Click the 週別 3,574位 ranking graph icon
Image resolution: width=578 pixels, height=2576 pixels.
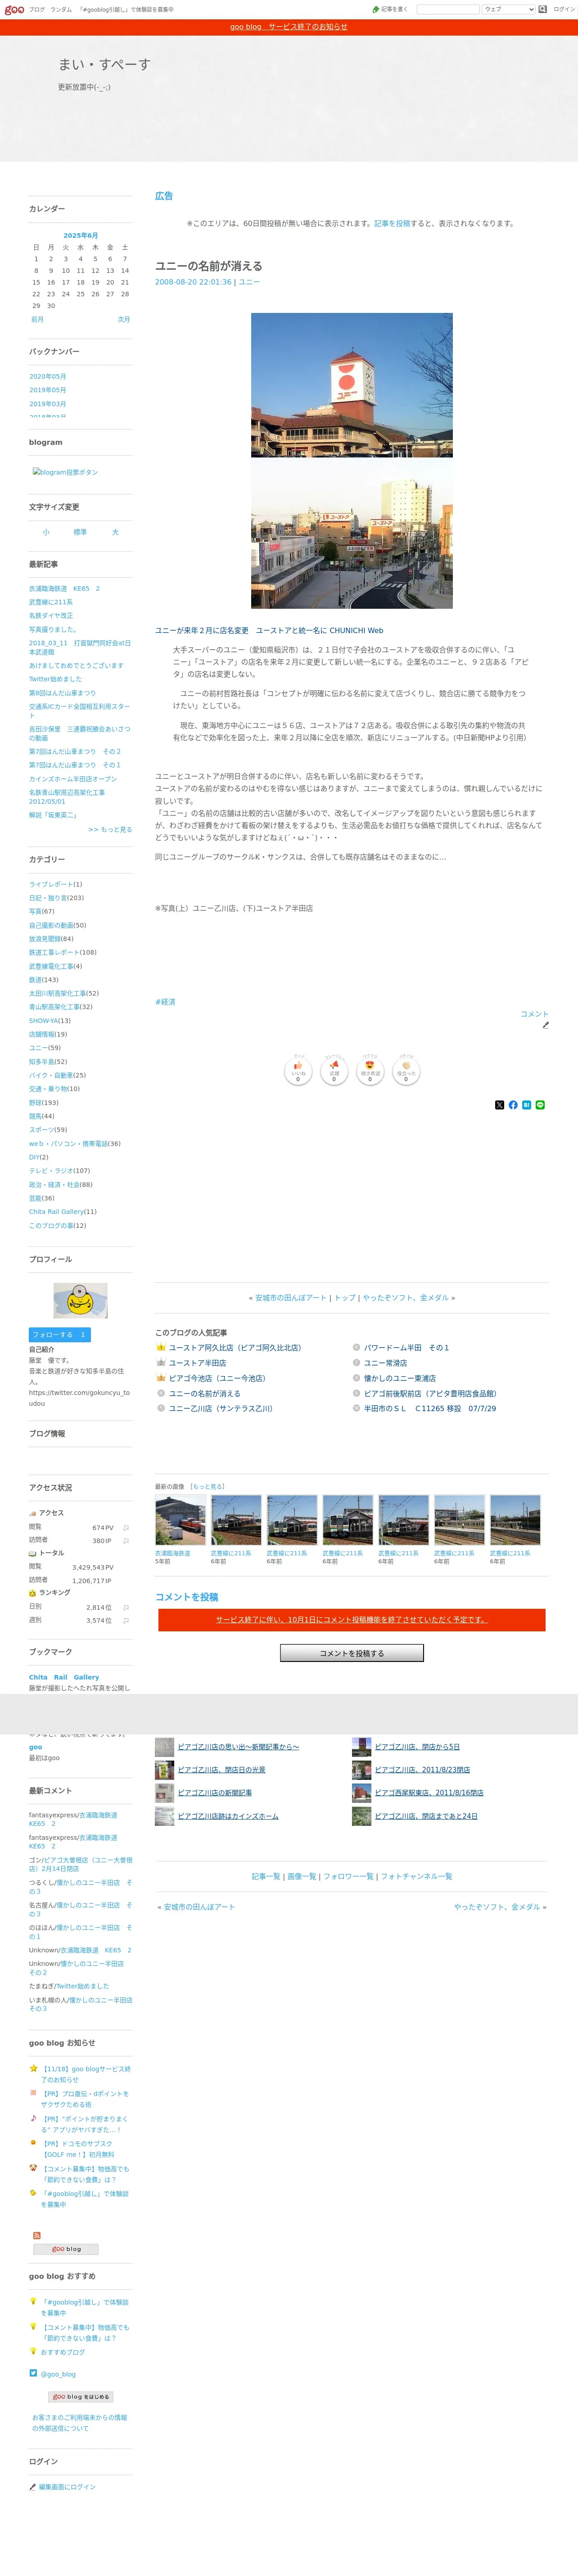[126, 1620]
